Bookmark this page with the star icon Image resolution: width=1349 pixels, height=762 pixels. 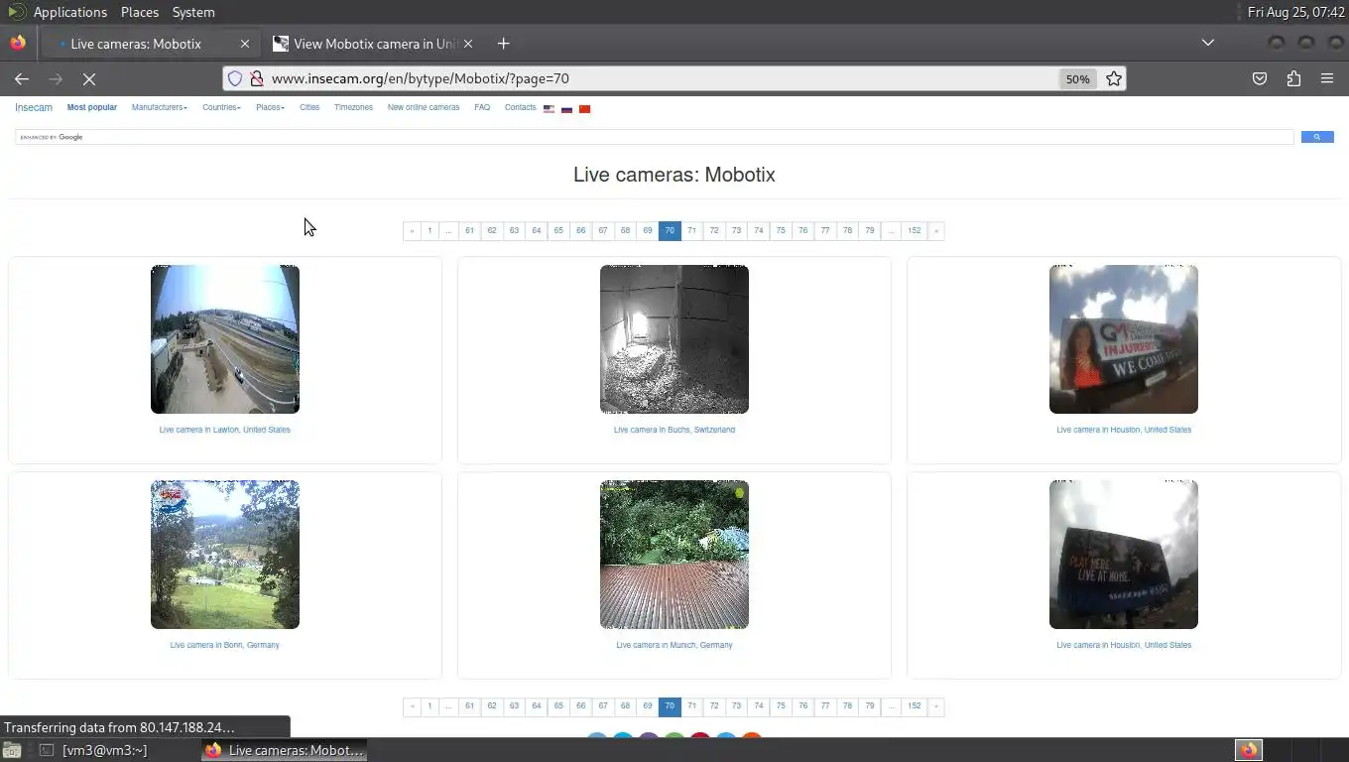click(1114, 78)
